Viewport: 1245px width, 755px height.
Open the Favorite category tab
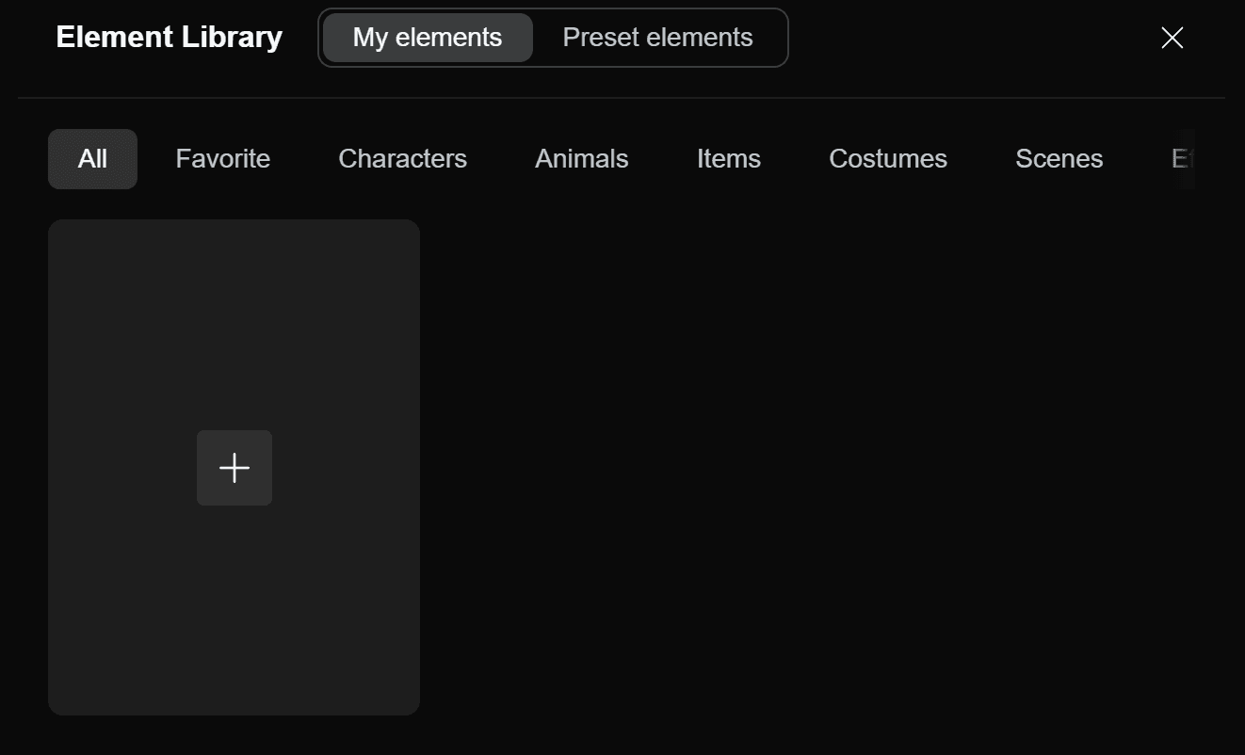[222, 159]
